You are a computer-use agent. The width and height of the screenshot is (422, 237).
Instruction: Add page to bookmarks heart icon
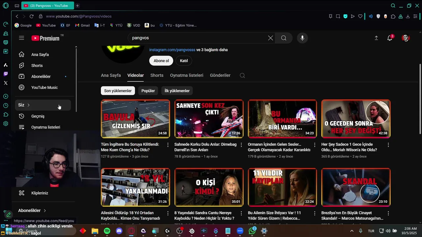(x=360, y=16)
